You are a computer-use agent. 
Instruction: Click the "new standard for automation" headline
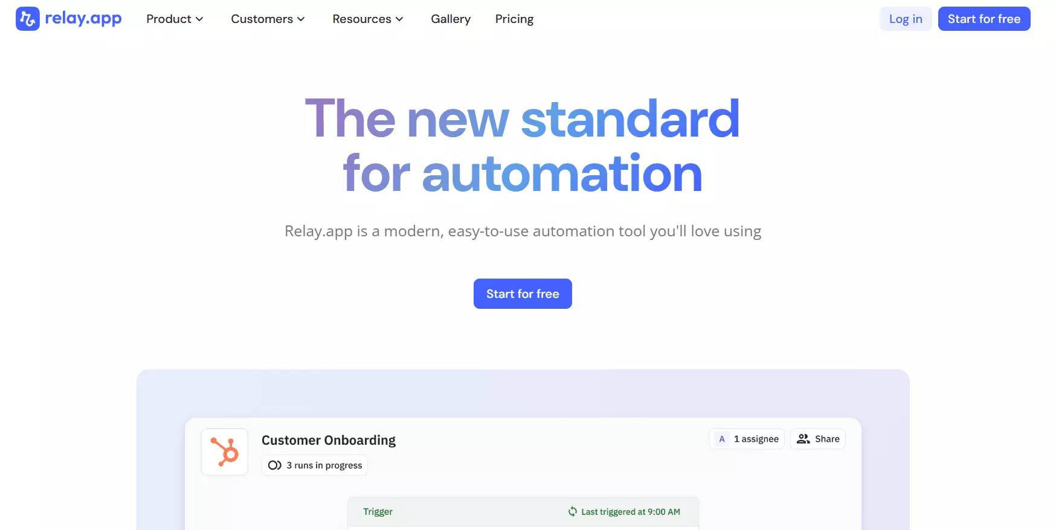[x=523, y=146]
